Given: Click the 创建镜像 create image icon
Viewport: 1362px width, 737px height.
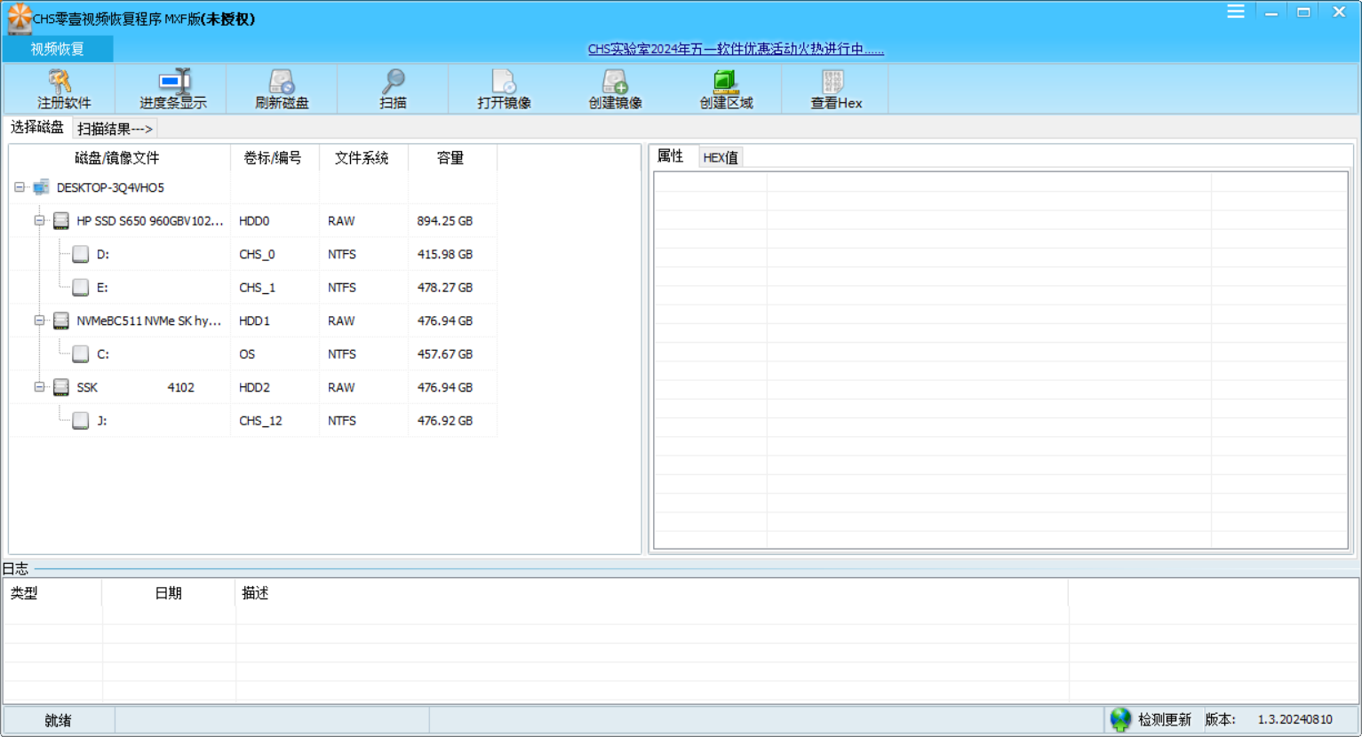Looking at the screenshot, I should [x=615, y=88].
